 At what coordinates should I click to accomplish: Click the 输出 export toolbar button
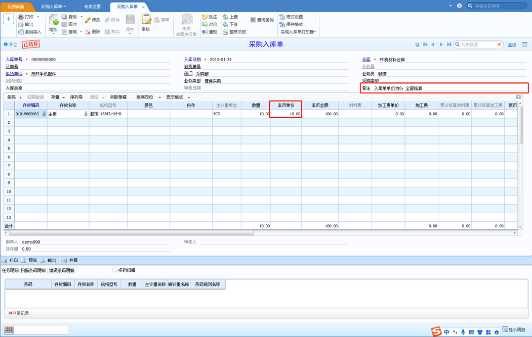click(25, 24)
